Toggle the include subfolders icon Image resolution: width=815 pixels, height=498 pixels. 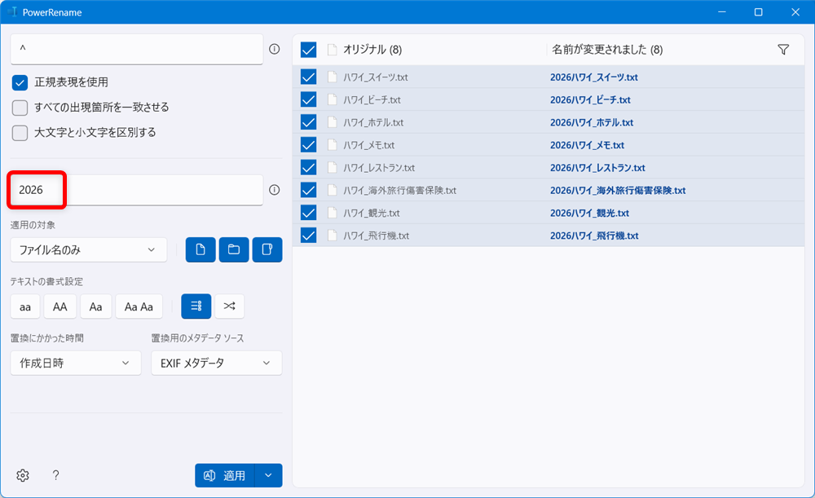tap(267, 249)
